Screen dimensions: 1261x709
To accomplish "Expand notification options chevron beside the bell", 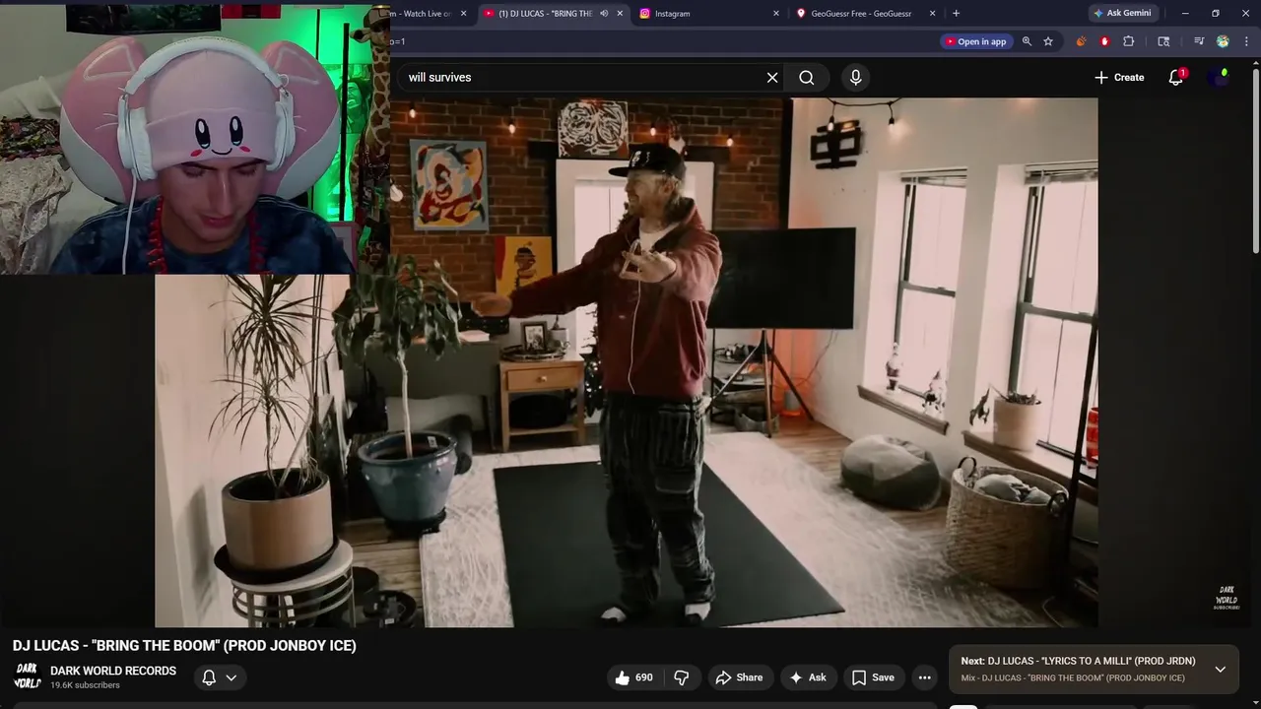I will pos(232,677).
